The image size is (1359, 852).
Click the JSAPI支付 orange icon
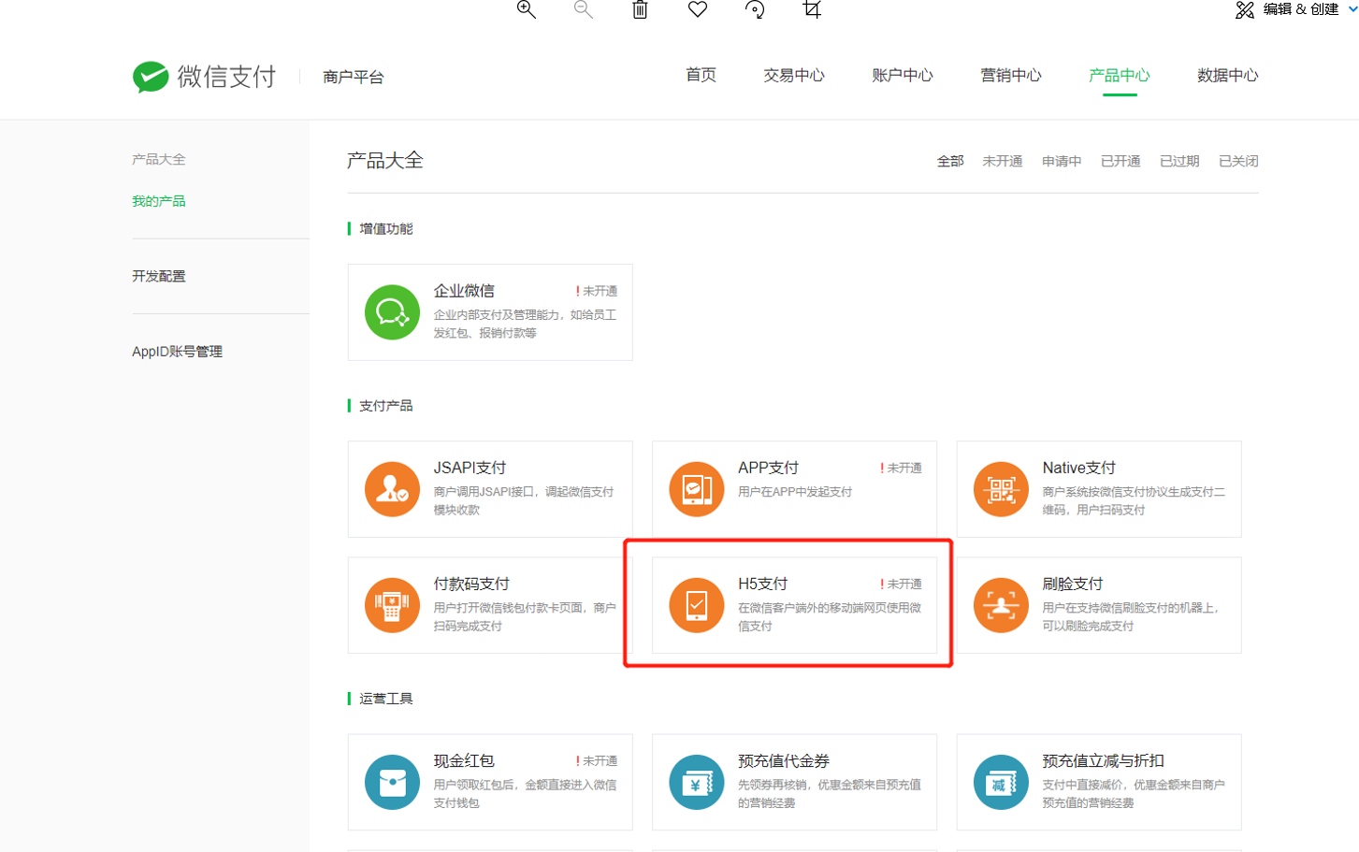[392, 489]
